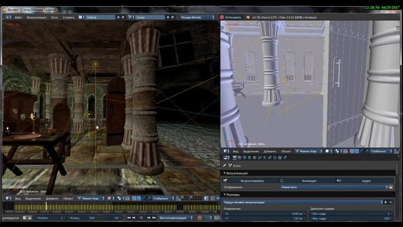Jump to the first frame in timeline
403x227 pixels.
click(x=128, y=218)
